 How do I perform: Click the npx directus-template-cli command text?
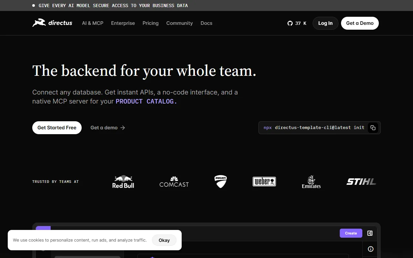[314, 128]
